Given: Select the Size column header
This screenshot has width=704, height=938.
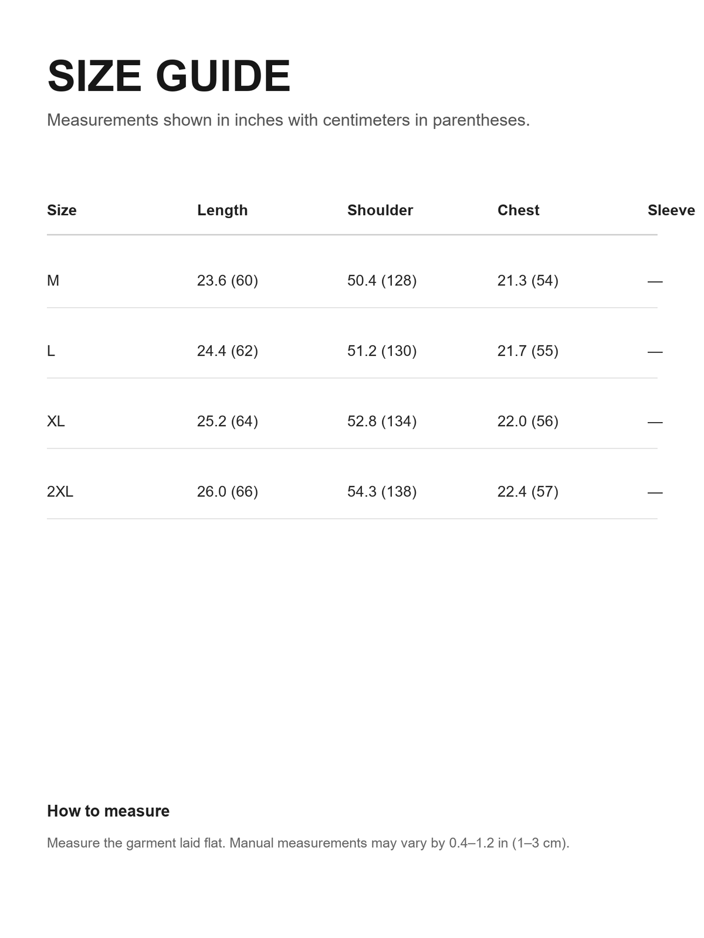Looking at the screenshot, I should [x=62, y=210].
